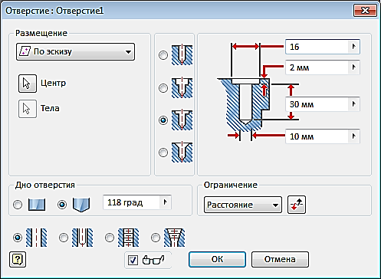
Task: Select the tapped hole radio button
Action: pos(110,238)
